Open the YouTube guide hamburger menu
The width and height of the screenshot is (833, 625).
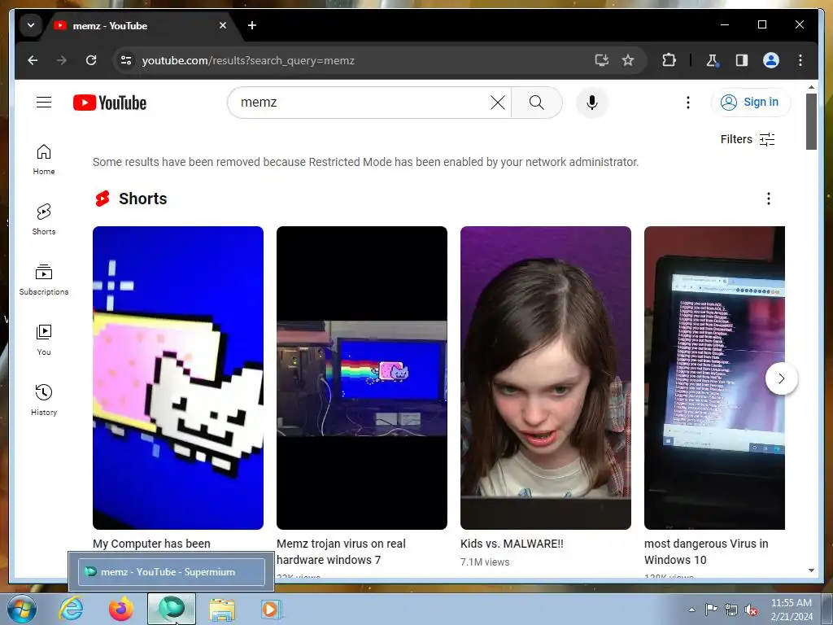44,102
